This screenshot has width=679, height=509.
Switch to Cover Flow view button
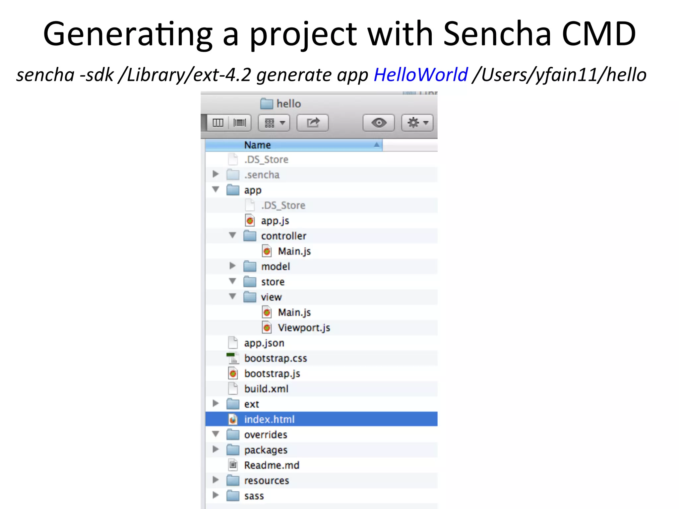[240, 123]
